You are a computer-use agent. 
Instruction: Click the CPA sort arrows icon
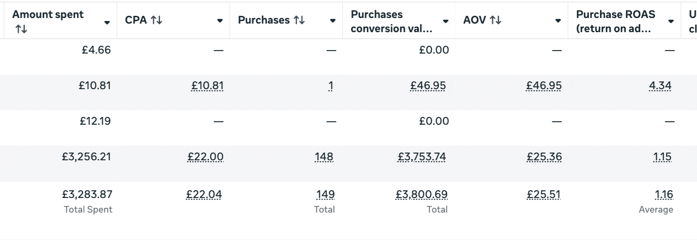(x=157, y=20)
